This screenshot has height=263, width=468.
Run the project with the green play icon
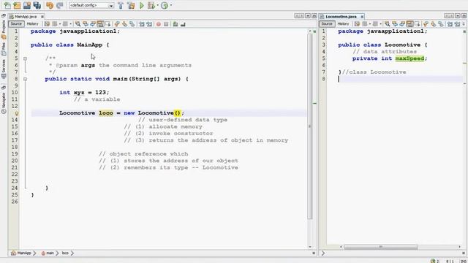pyautogui.click(x=142, y=5)
